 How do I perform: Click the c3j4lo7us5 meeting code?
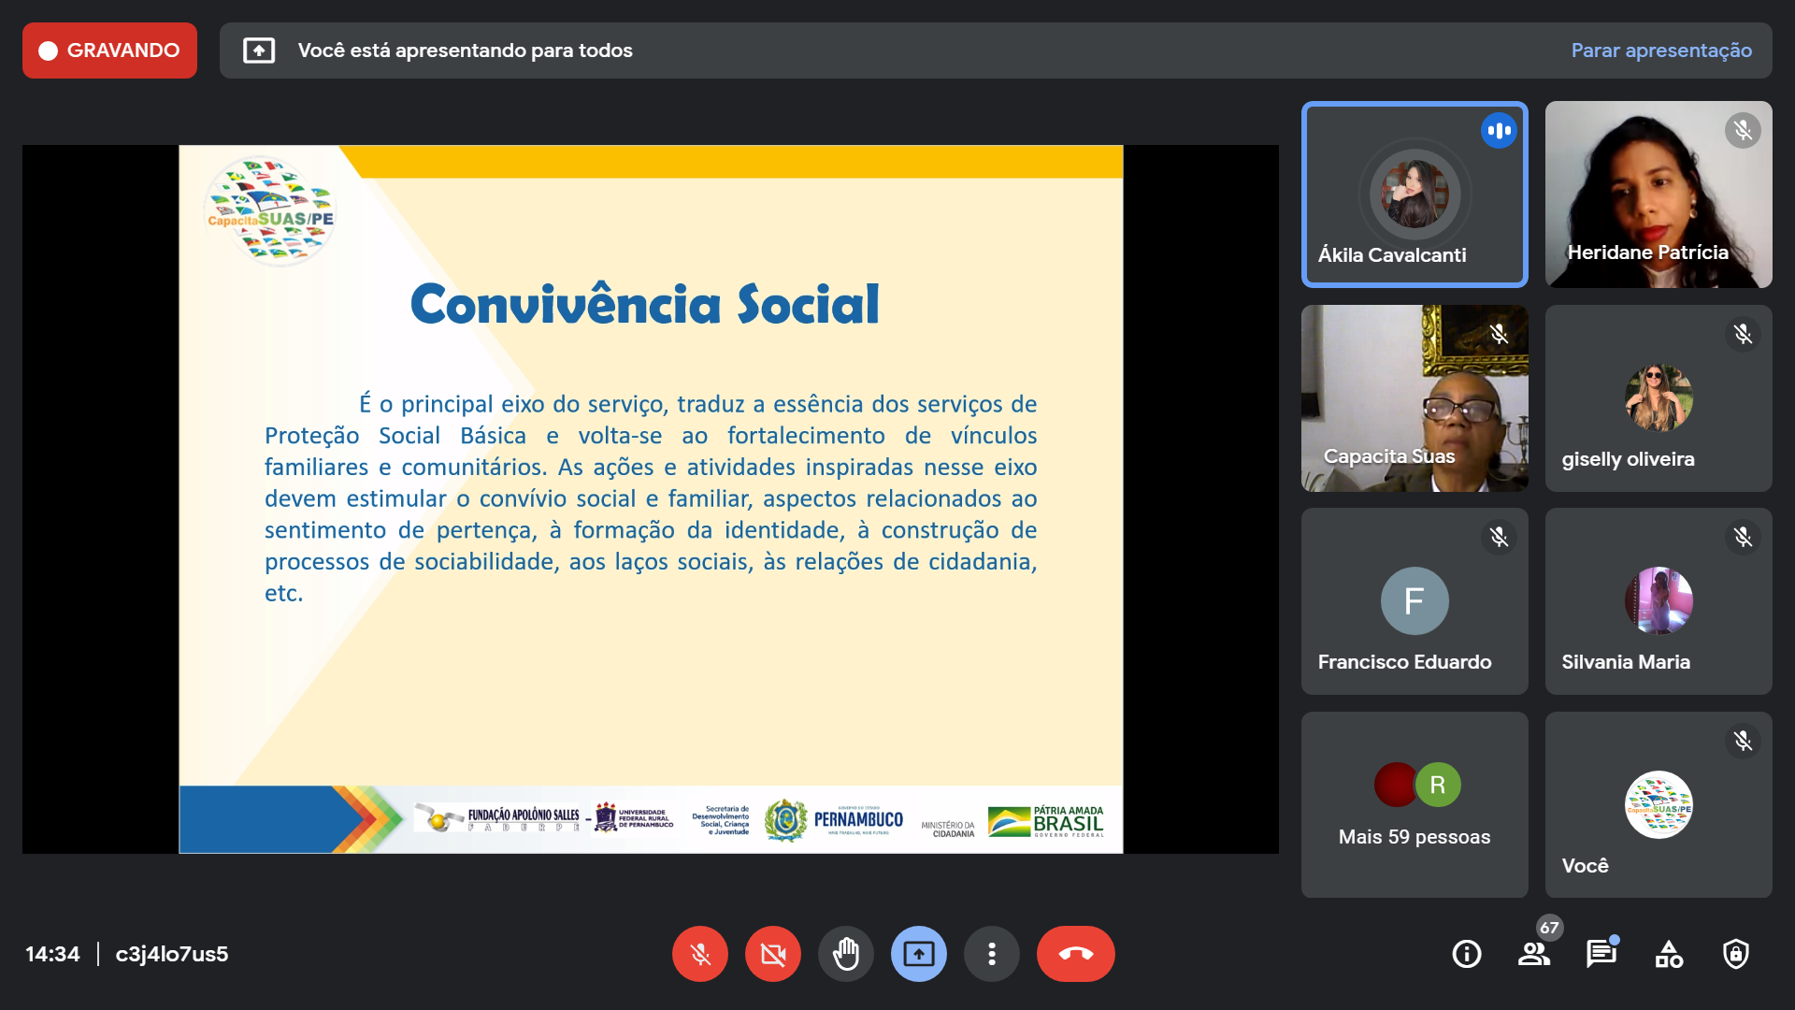click(171, 954)
